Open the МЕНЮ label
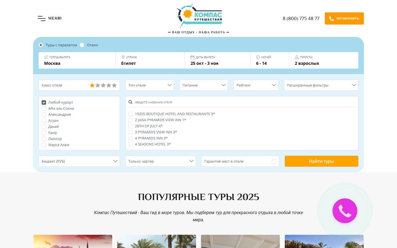Image resolution: width=397 pixels, height=248 pixels. (55, 18)
